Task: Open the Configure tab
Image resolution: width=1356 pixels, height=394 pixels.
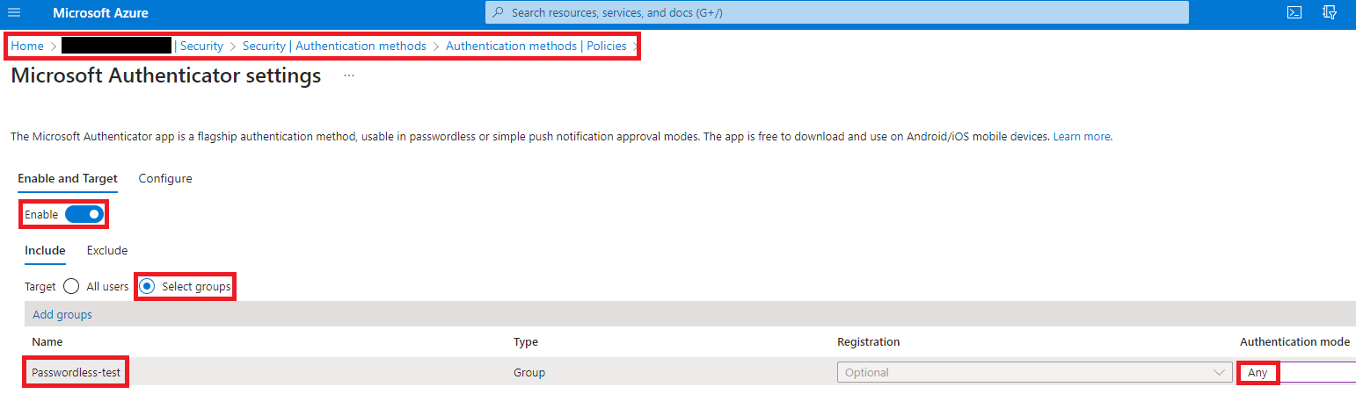Action: 165,178
